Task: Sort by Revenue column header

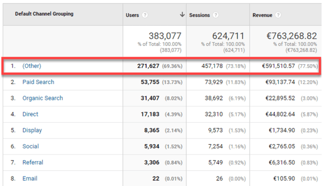Action: (x=262, y=15)
